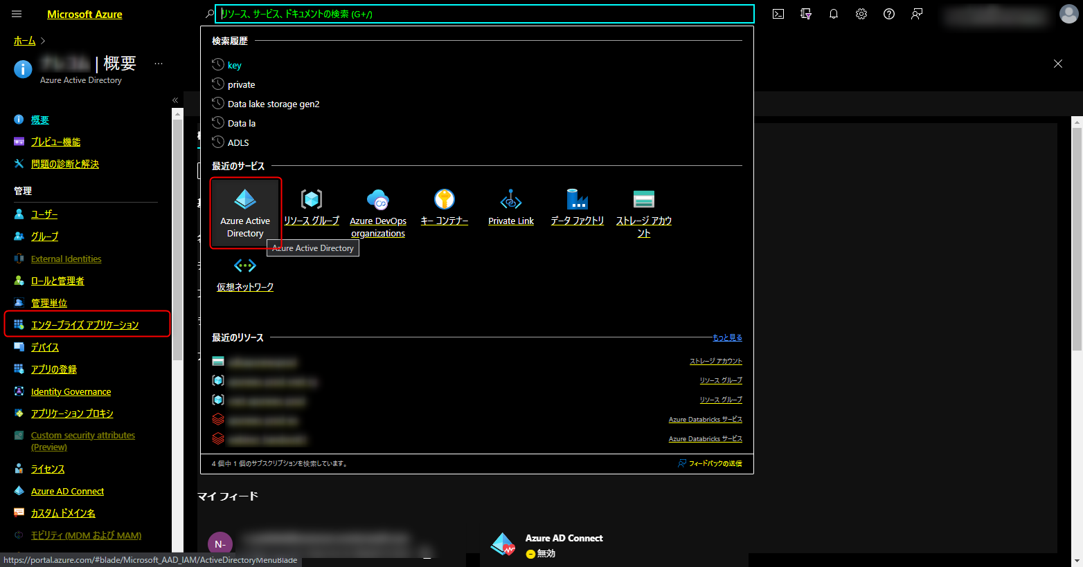Open portal settings gear
The width and height of the screenshot is (1083, 567).
coord(861,14)
